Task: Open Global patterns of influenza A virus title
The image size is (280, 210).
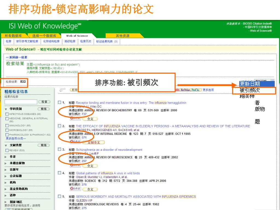Action: click(108, 173)
